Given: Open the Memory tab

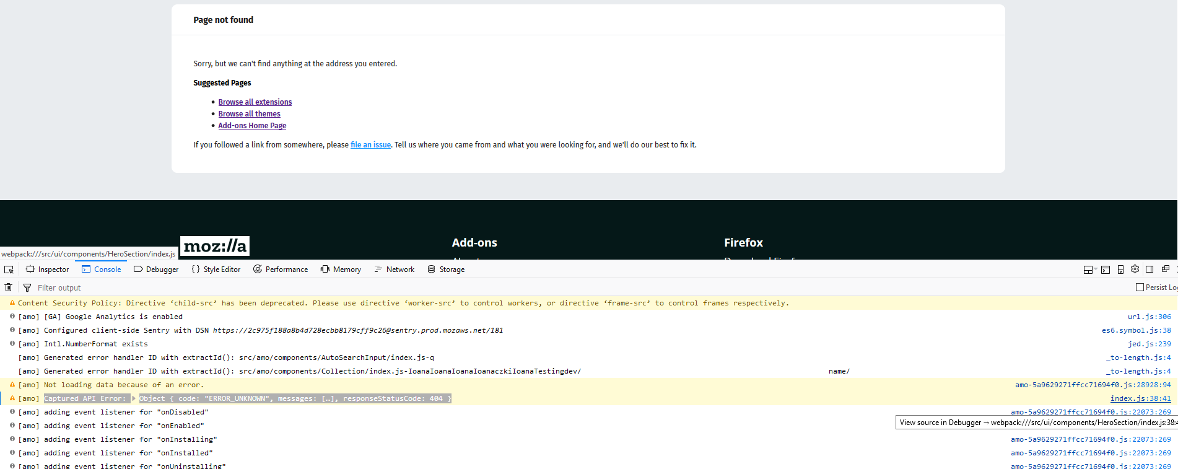Looking at the screenshot, I should click(x=341, y=270).
